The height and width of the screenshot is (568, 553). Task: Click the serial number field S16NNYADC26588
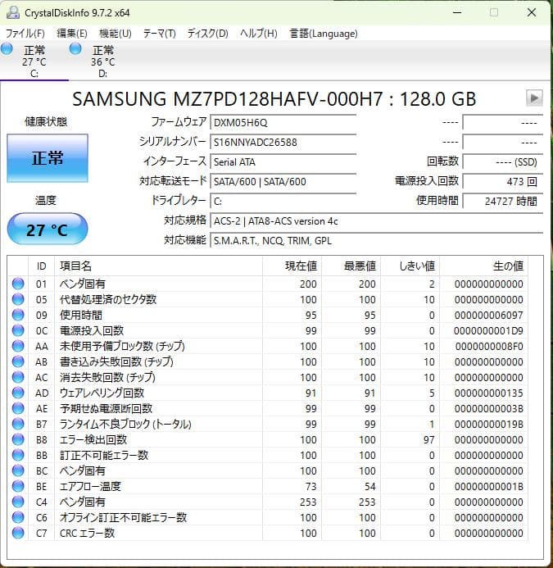(x=283, y=142)
